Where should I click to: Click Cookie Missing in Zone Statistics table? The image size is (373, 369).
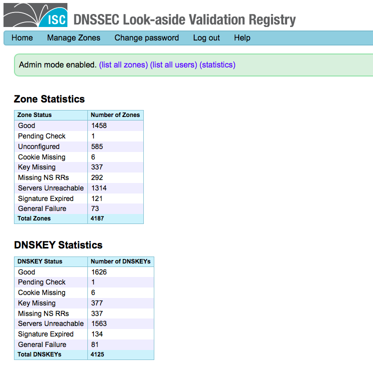[41, 157]
